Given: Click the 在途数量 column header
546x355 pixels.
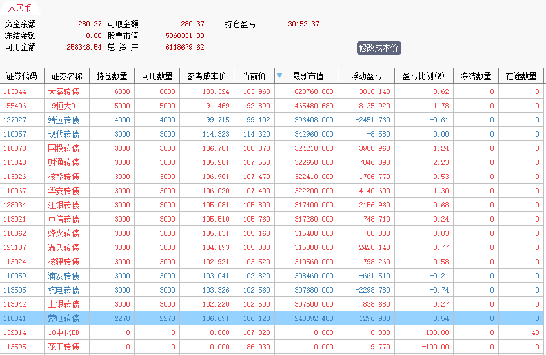Looking at the screenshot, I should click(521, 76).
